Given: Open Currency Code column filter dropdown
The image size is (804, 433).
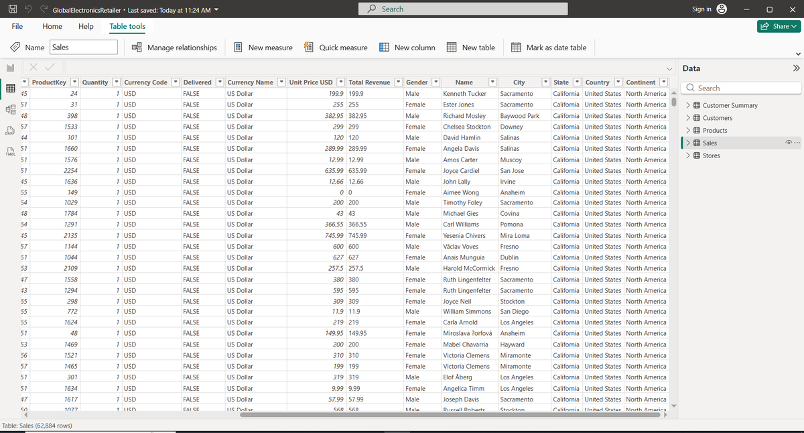Looking at the screenshot, I should pos(176,82).
